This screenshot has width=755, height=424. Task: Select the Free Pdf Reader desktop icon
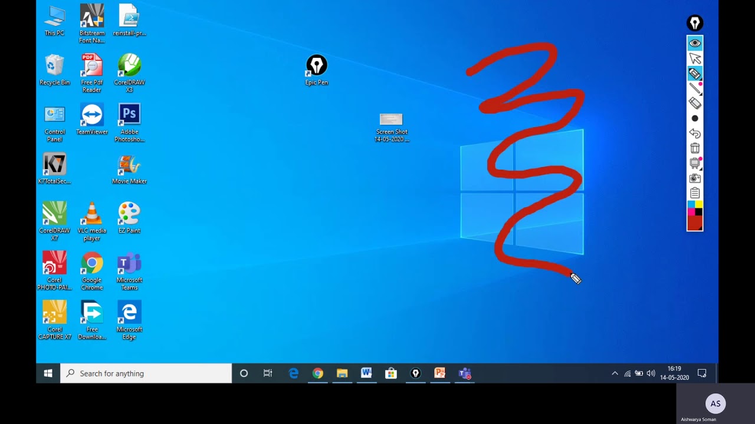91,74
